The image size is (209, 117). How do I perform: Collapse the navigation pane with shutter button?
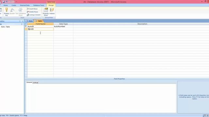tap(23, 21)
